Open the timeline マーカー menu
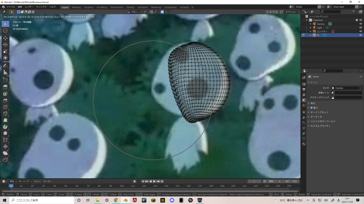364x204 pixels. (48, 181)
